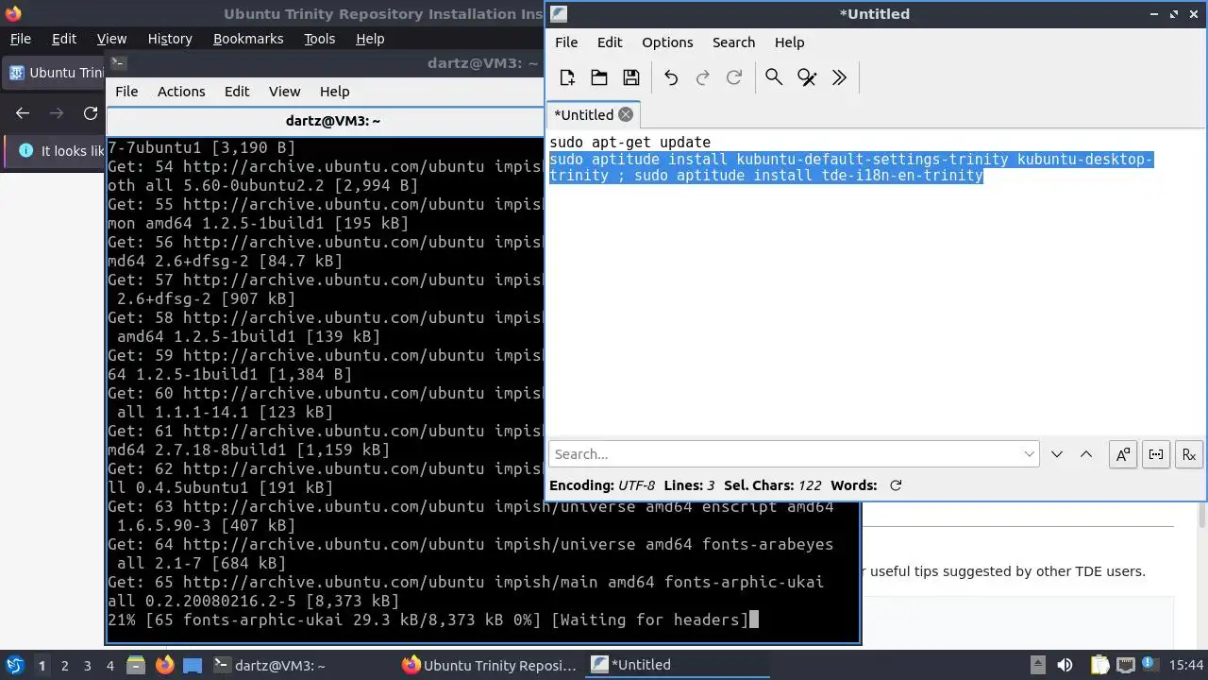
Task: Click show desktop icon in taskbar
Action: tap(193, 665)
